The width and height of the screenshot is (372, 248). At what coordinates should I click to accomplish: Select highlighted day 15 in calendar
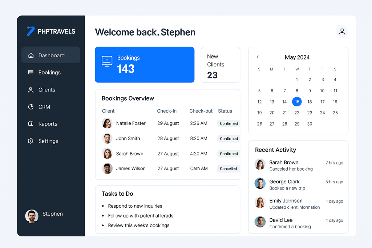pos(297,102)
